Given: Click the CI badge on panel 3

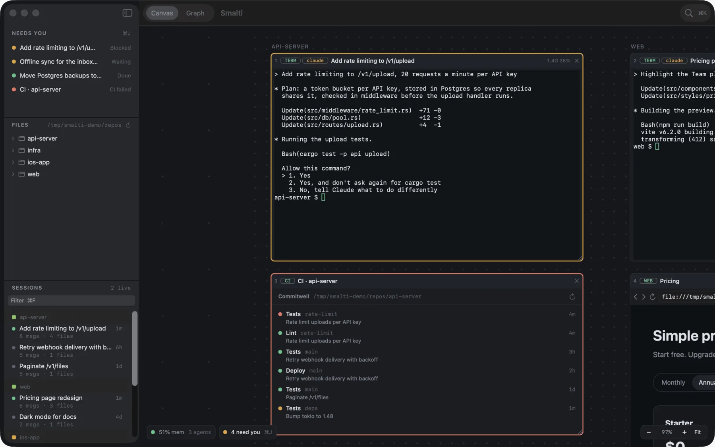Looking at the screenshot, I should coord(288,281).
